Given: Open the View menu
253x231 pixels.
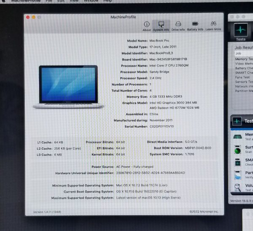Looking at the screenshot, I should pyautogui.click(x=74, y=1).
